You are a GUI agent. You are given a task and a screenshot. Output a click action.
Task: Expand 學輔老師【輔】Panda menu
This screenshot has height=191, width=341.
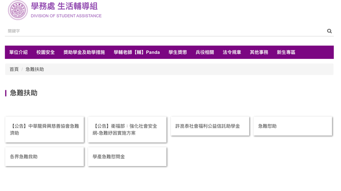point(137,52)
